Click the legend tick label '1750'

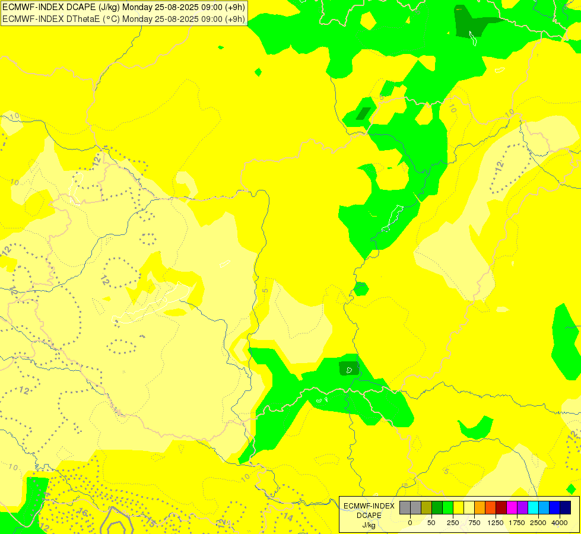click(x=517, y=523)
